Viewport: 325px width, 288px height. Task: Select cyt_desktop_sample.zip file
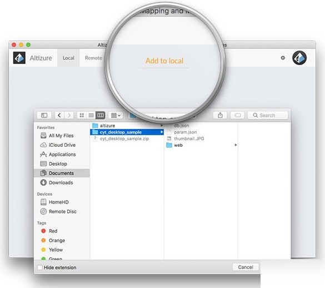(x=127, y=138)
